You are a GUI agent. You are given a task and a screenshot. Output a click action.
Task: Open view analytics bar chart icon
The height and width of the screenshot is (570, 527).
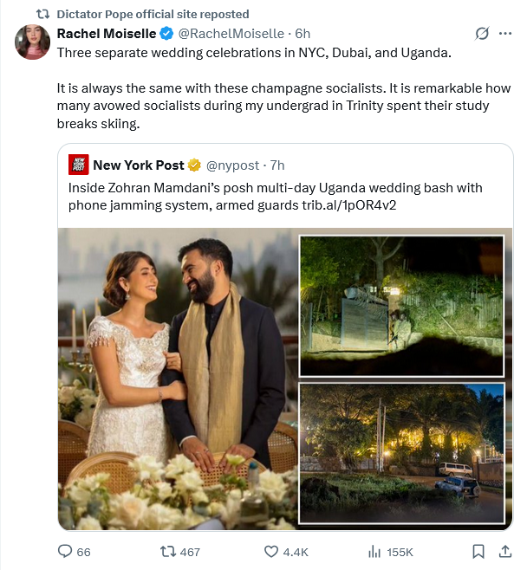coord(375,552)
